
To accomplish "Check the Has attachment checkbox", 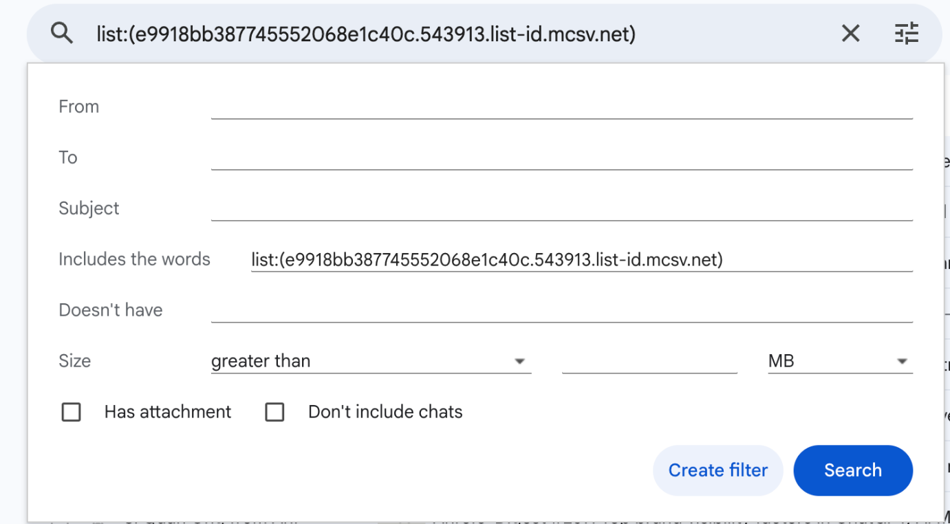I will pos(71,411).
